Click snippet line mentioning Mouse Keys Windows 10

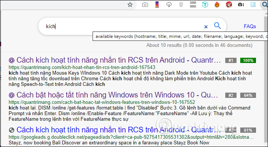(130, 73)
